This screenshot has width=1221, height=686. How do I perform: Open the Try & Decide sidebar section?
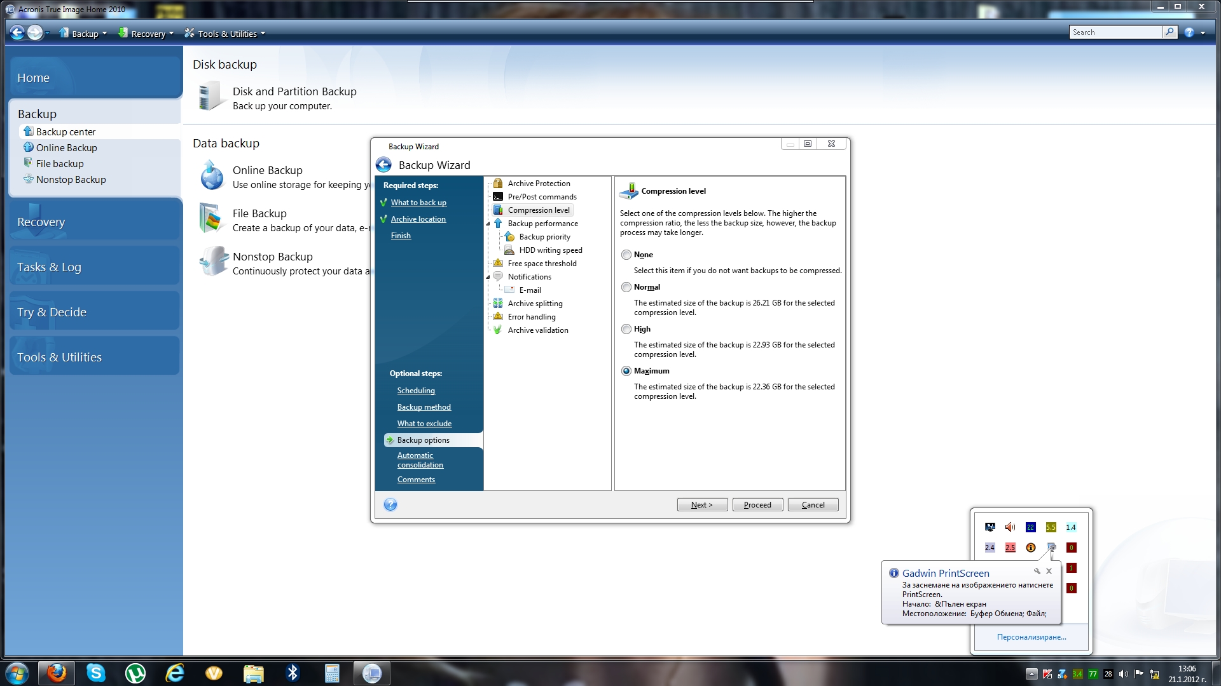[x=94, y=312]
